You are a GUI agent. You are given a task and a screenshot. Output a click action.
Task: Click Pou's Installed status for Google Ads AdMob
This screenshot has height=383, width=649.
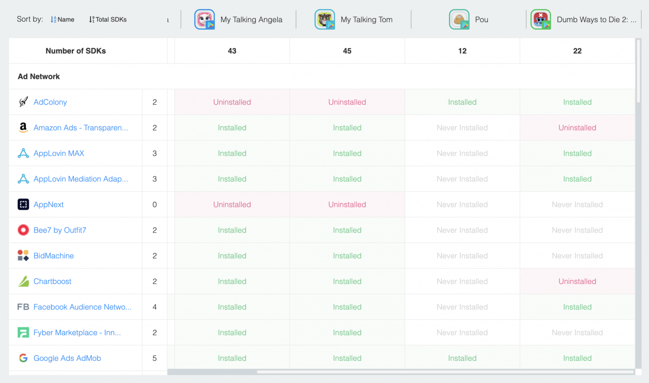[x=462, y=358]
